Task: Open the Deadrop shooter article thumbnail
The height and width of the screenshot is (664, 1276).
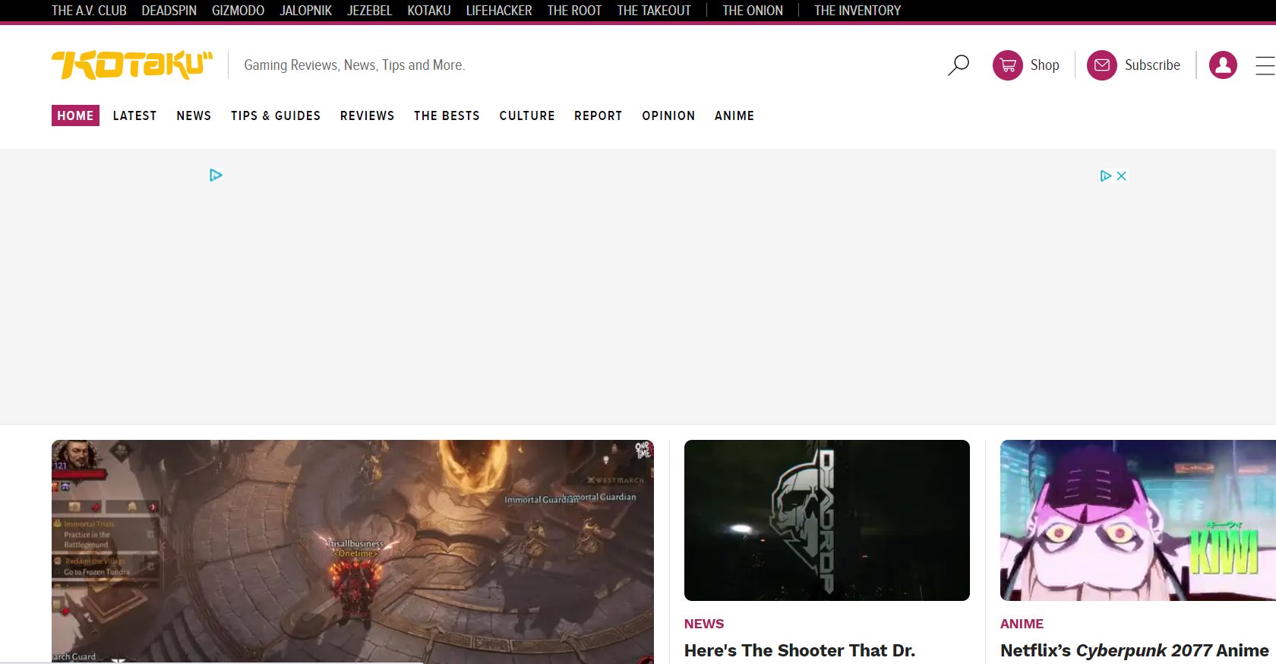Action: pyautogui.click(x=826, y=520)
